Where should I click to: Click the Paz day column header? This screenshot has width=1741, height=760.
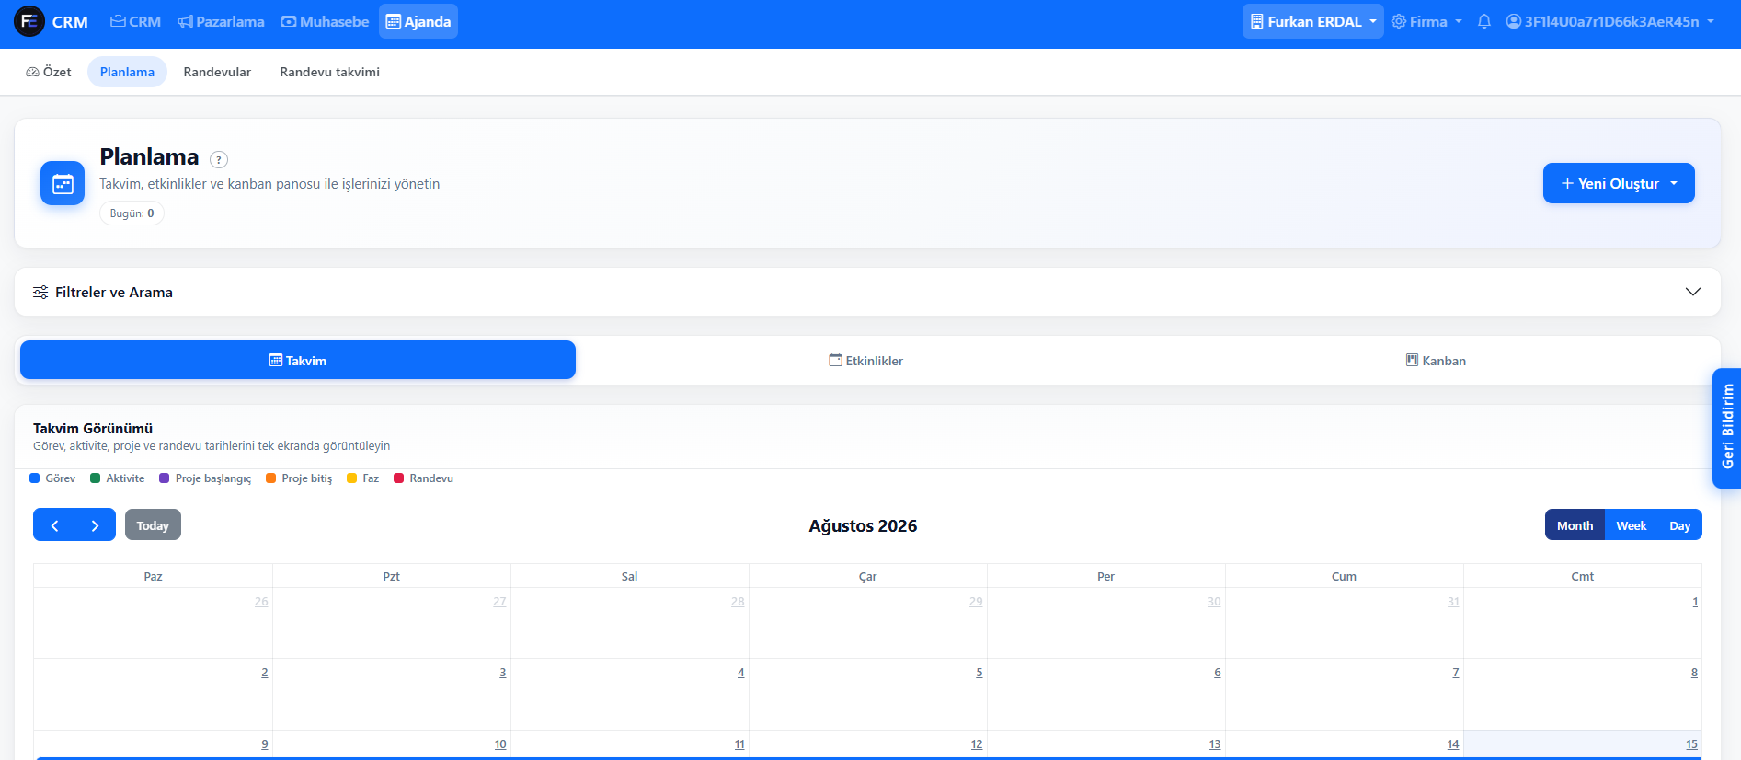(153, 577)
